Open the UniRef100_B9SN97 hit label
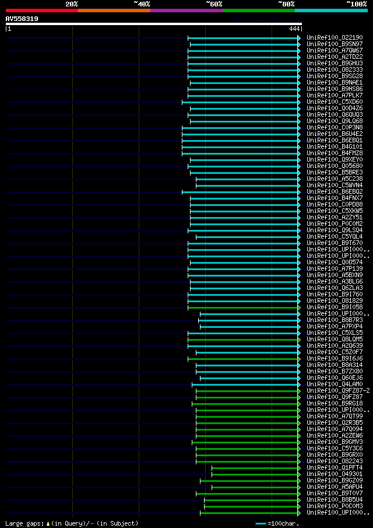 coord(335,44)
